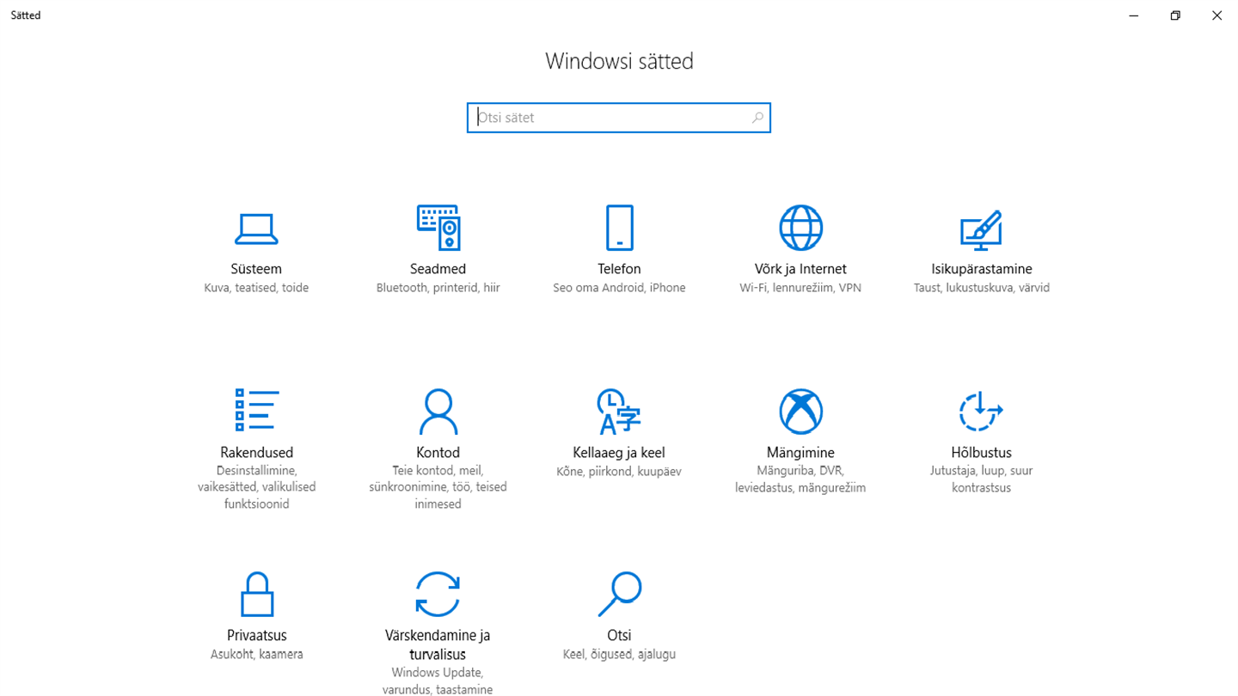Click the Värskendamine ja turvalisus label
This screenshot has height=696, width=1238.
coord(438,644)
